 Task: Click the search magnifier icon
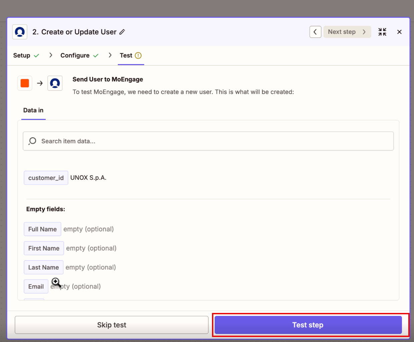(32, 141)
